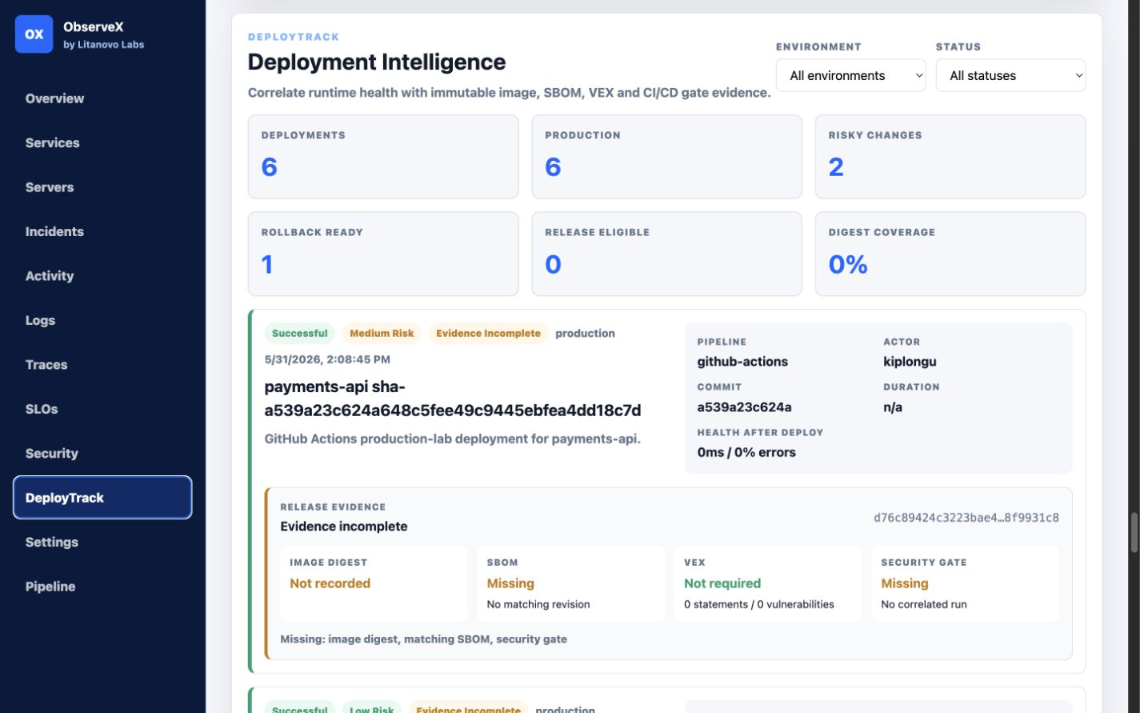Click the Low Risk badge on next deployment
This screenshot has width=1140, height=713.
[x=371, y=709]
